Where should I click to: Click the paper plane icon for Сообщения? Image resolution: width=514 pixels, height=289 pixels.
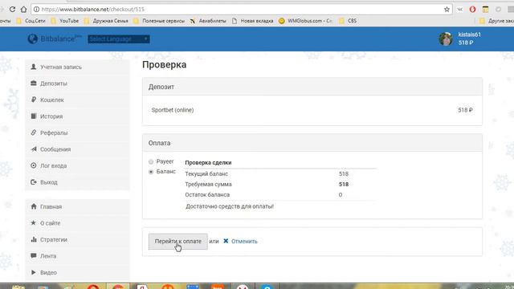point(34,149)
